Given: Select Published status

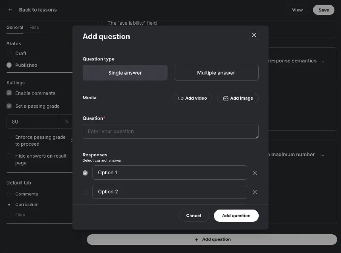Looking at the screenshot, I should 9,65.
